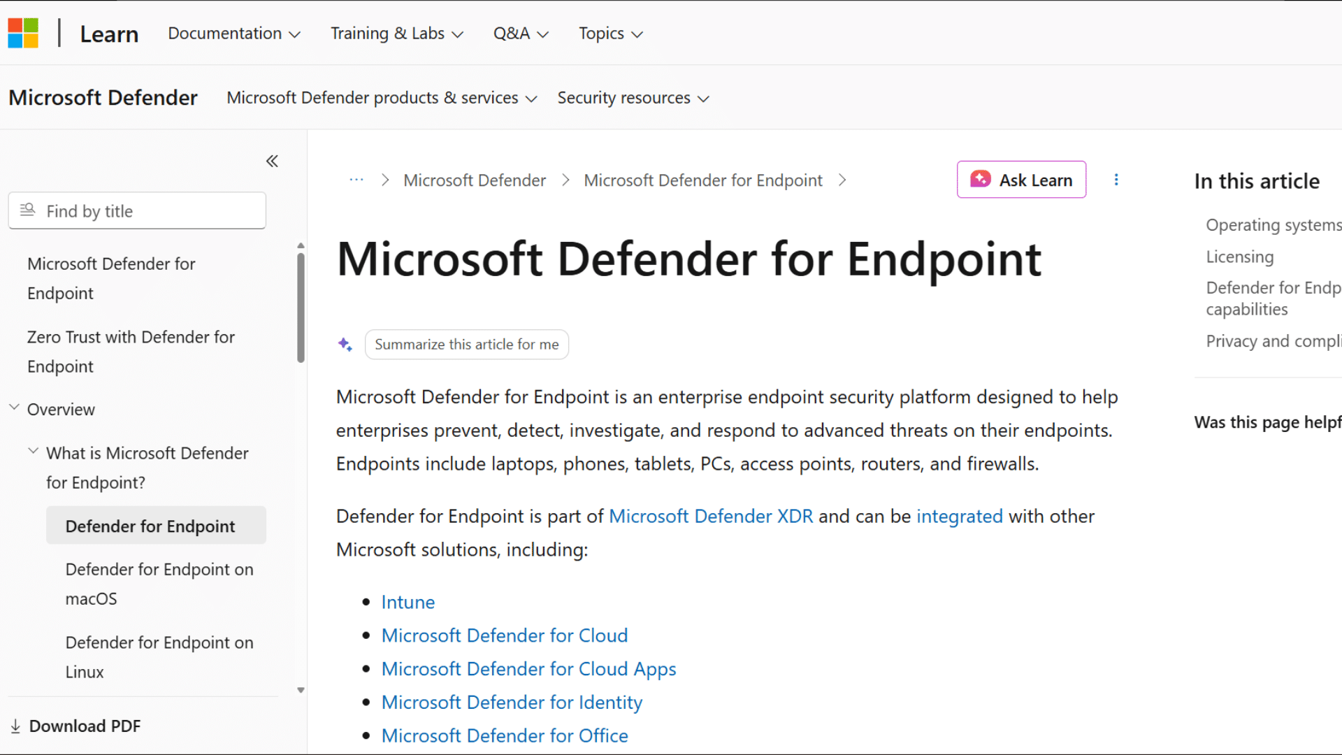Collapse the table of contents with double-chevron icon

point(272,161)
